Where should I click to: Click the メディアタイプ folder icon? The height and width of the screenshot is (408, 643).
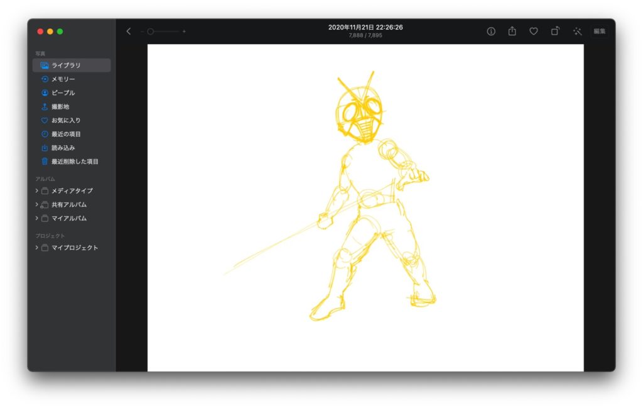[x=45, y=191]
